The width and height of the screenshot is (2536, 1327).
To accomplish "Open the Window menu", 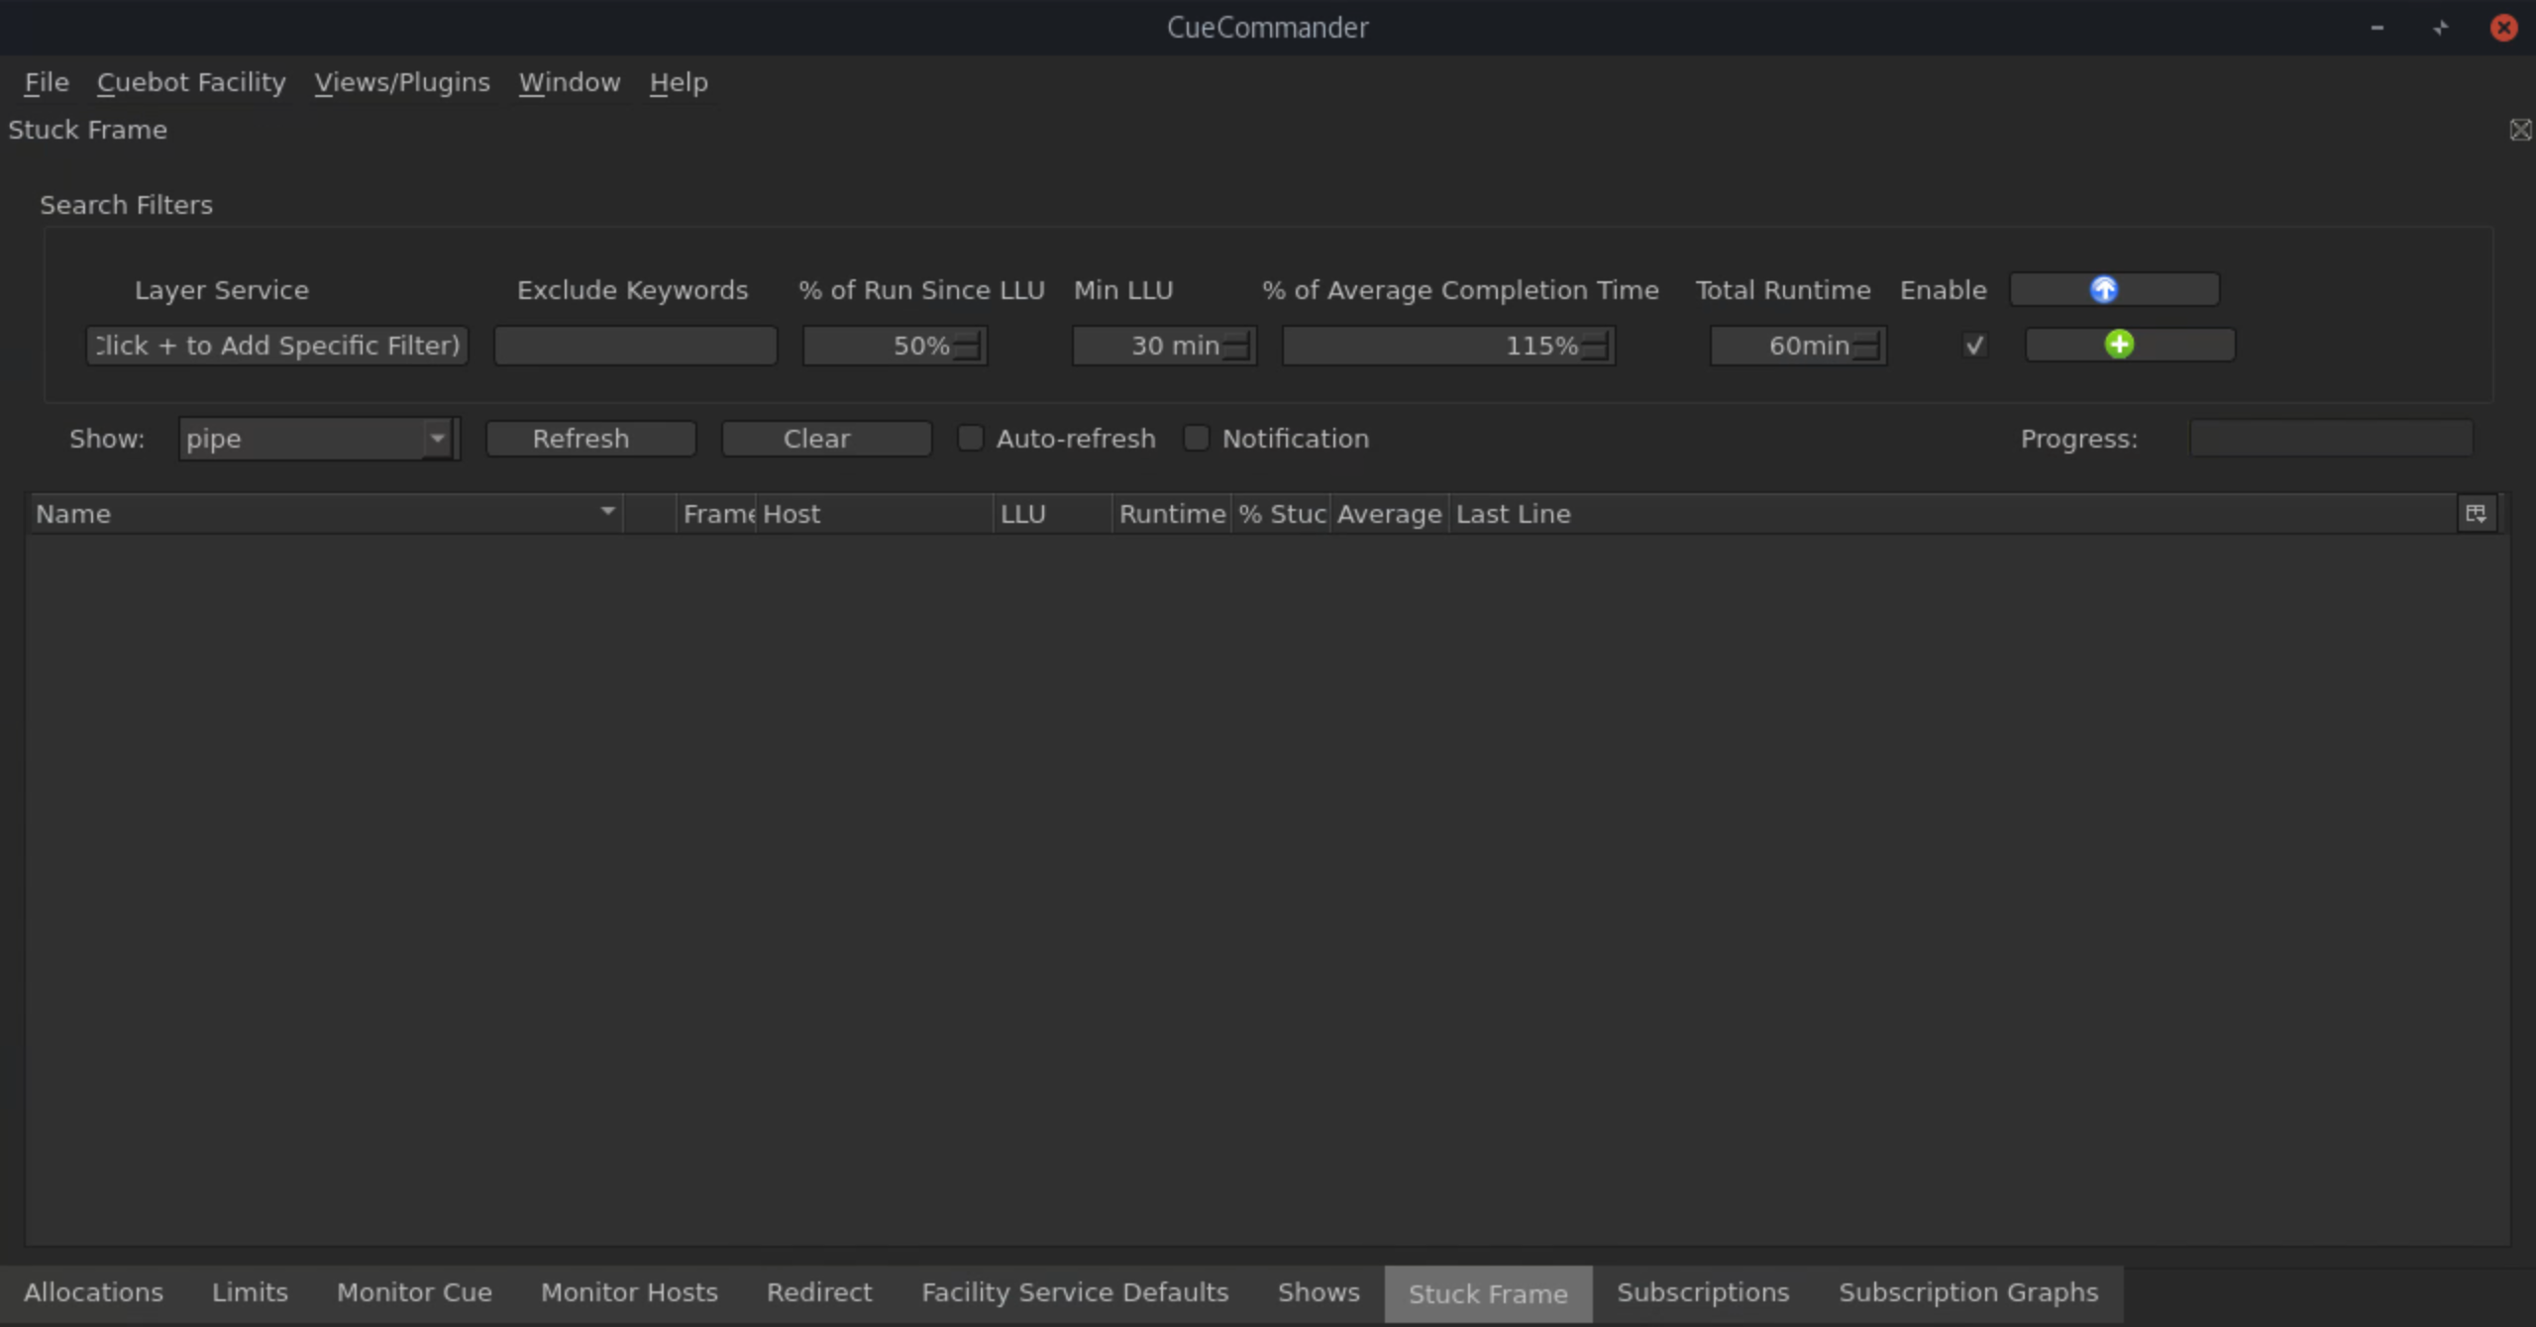I will coord(570,82).
